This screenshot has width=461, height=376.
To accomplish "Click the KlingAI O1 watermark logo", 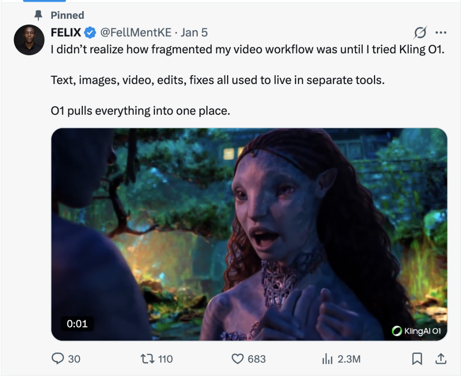I will (x=417, y=331).
